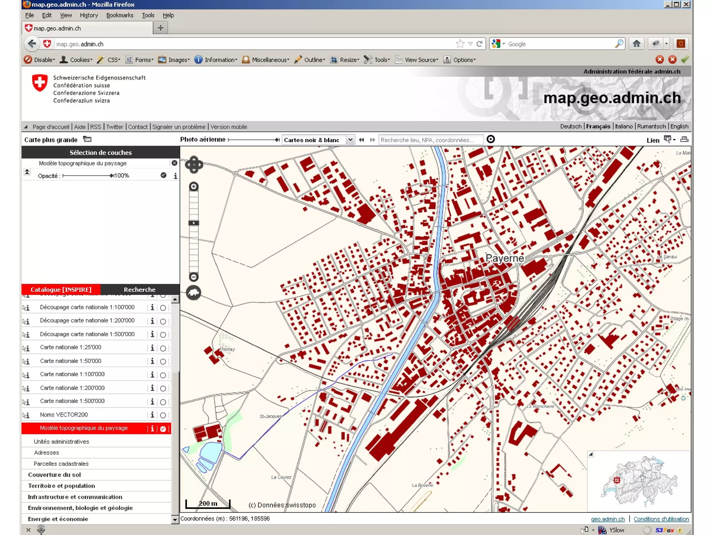Remove Modèle topographique layer with close icon
This screenshot has width=713, height=535.
(x=174, y=163)
